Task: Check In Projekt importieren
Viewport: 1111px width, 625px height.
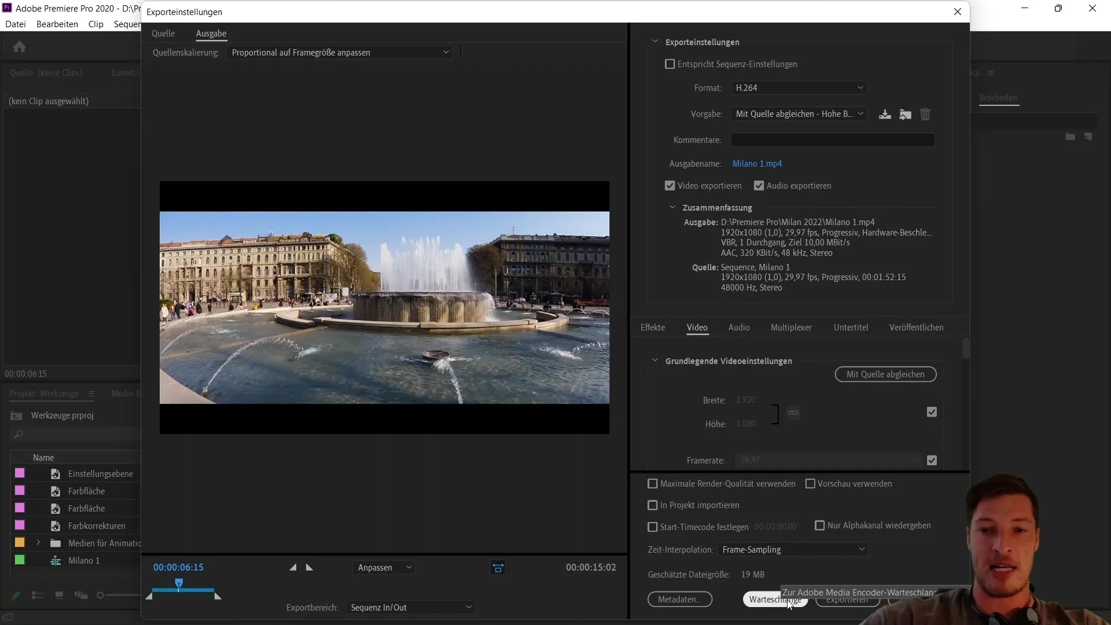Action: [653, 505]
